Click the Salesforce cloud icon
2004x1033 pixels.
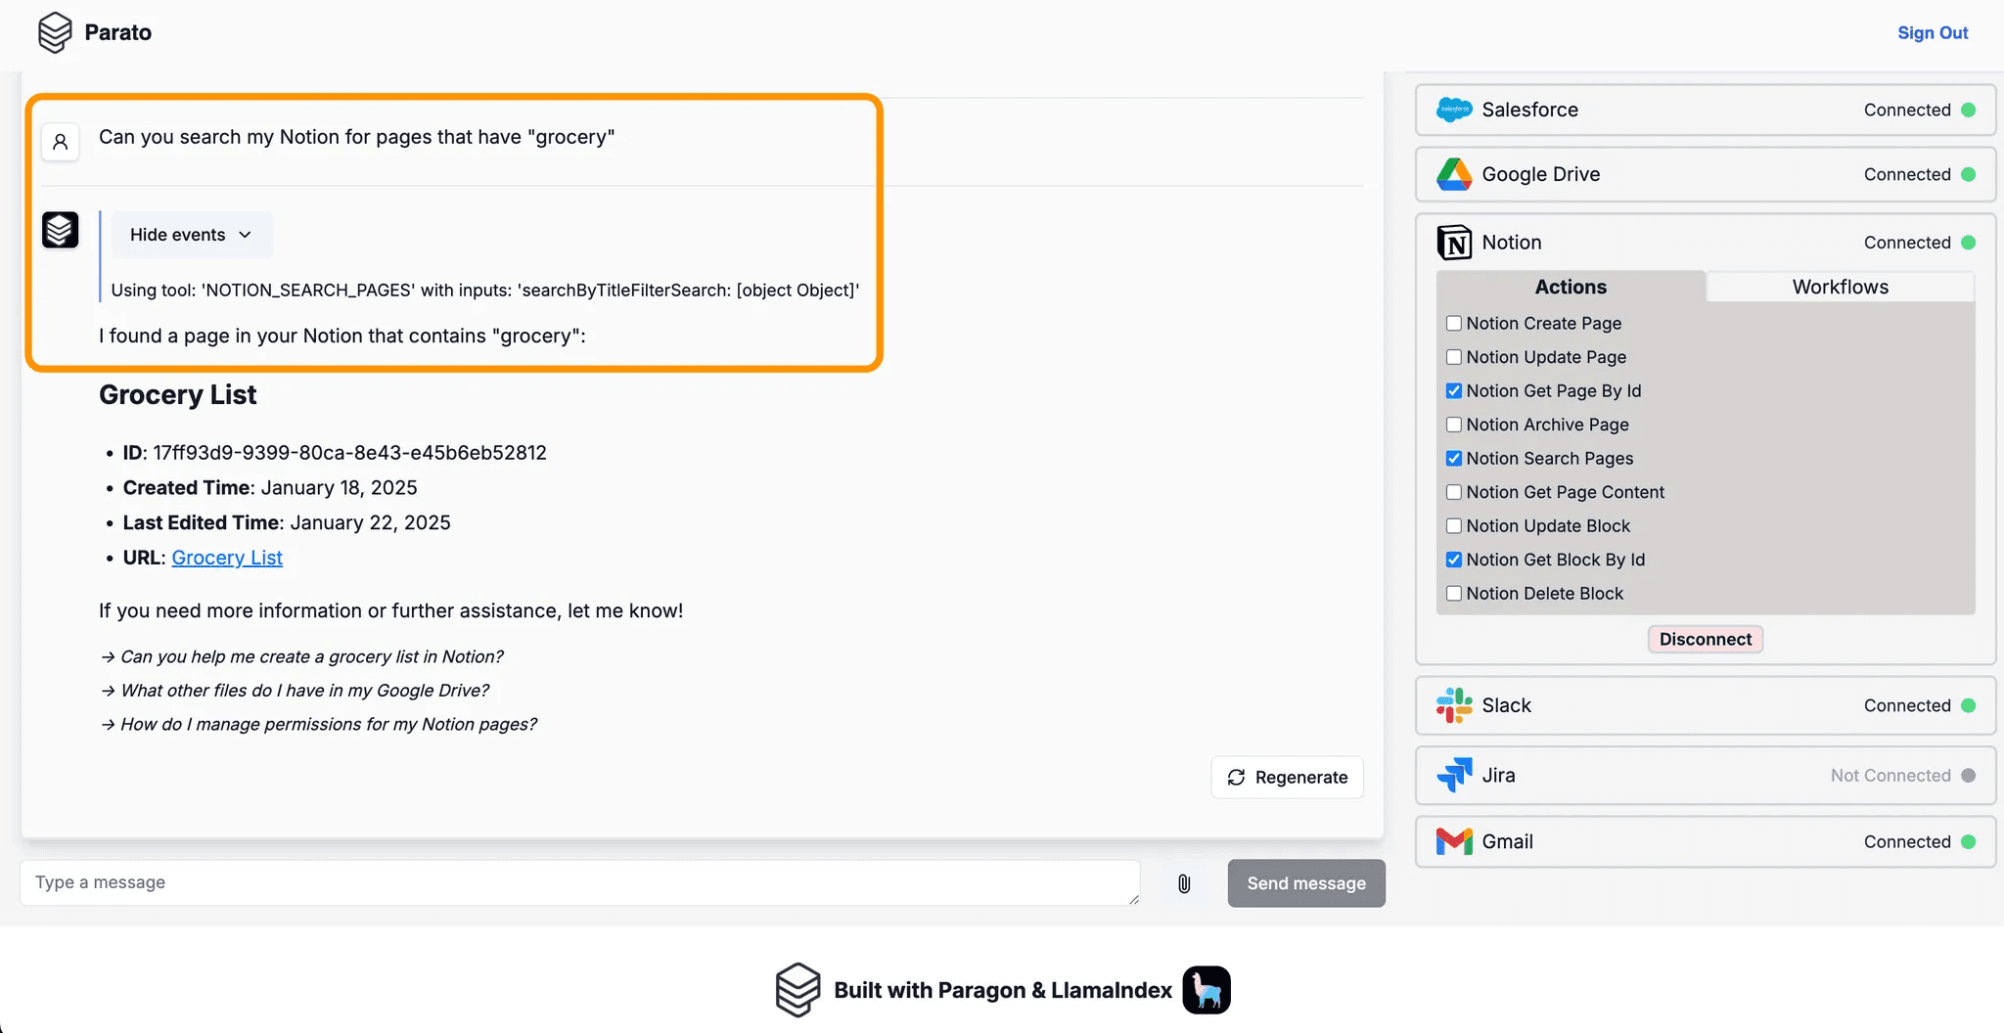coord(1454,110)
